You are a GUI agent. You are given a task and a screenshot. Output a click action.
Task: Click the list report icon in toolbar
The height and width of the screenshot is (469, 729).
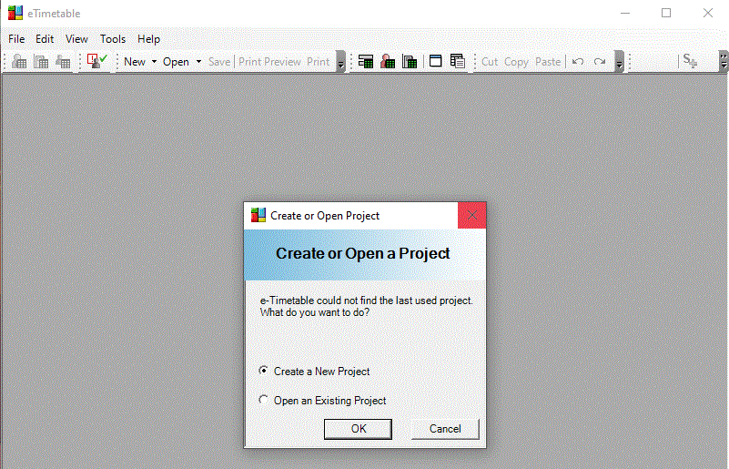tap(458, 61)
